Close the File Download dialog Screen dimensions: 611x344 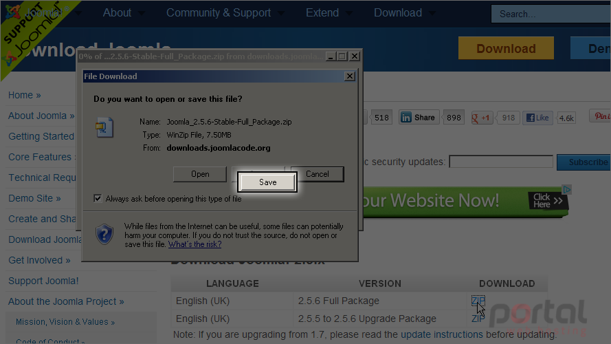[350, 76]
